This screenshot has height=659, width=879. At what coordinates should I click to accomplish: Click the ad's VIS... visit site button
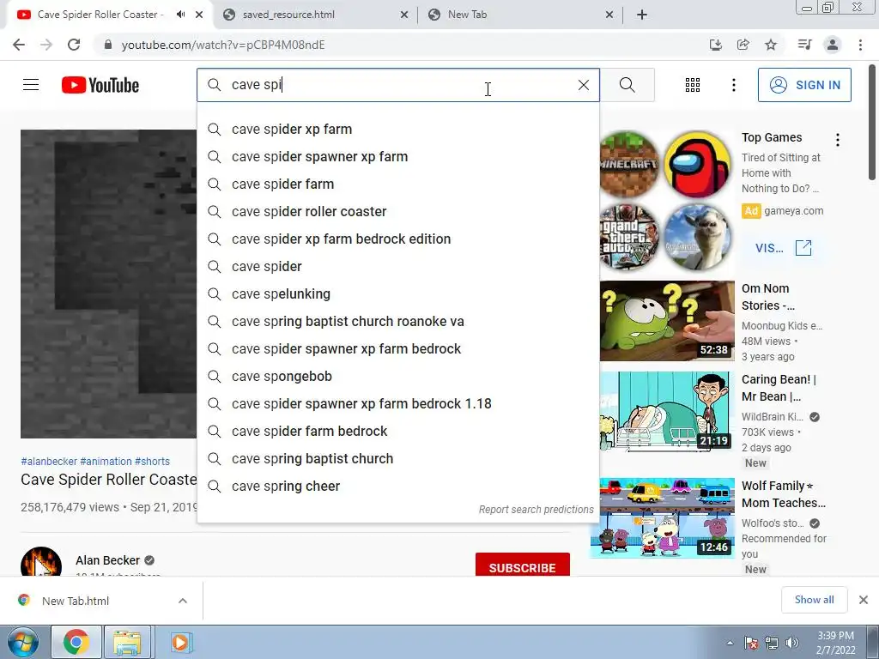(783, 248)
